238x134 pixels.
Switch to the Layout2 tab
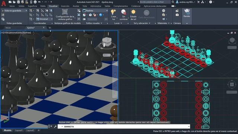point(30,130)
